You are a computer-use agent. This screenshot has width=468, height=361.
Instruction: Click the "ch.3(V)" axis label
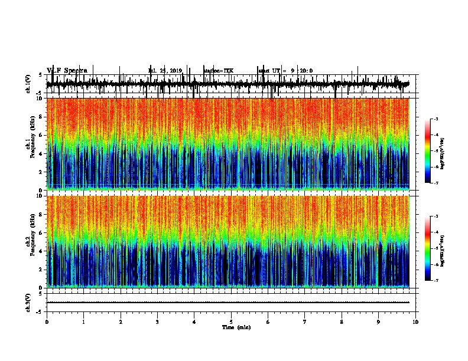click(28, 303)
